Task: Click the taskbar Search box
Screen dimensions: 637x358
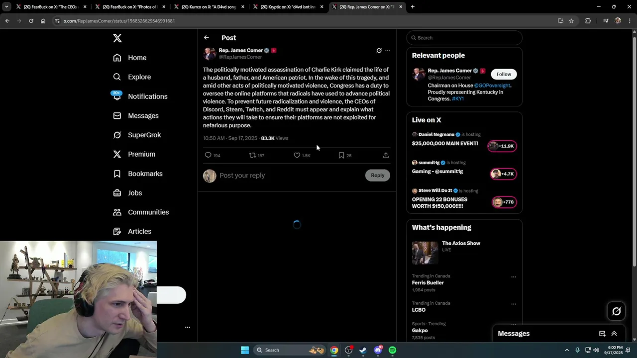Action: coord(290,350)
